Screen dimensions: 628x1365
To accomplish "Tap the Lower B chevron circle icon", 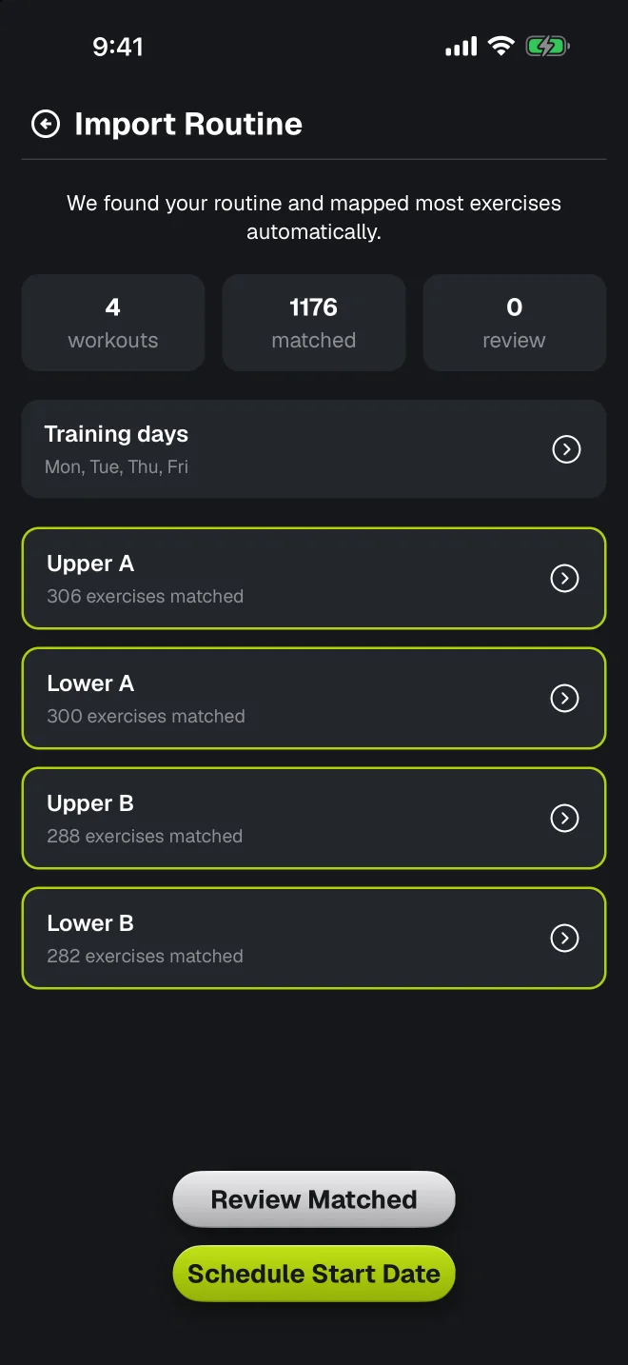I will (565, 939).
